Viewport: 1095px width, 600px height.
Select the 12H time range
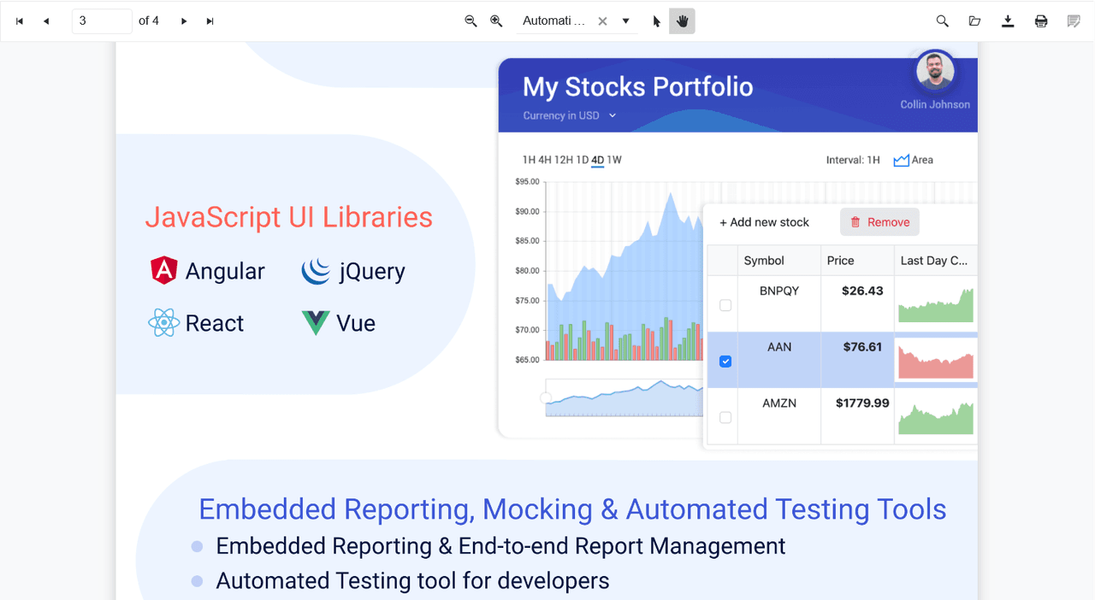[564, 160]
